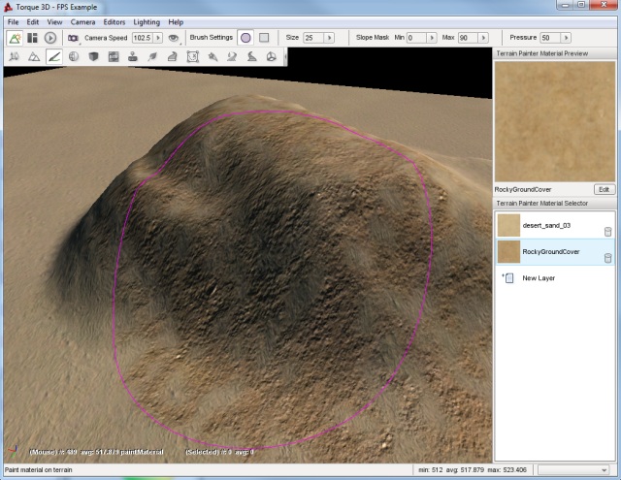Select the desert_sand_03 material swatch
The width and height of the screenshot is (621, 480).
point(507,226)
